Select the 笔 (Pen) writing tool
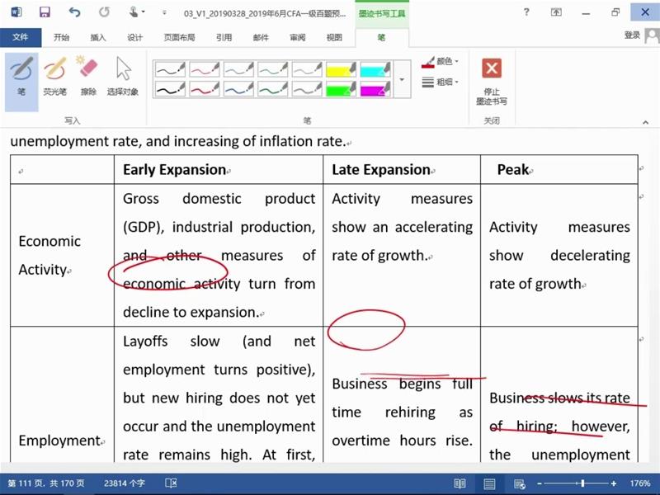 pos(21,81)
